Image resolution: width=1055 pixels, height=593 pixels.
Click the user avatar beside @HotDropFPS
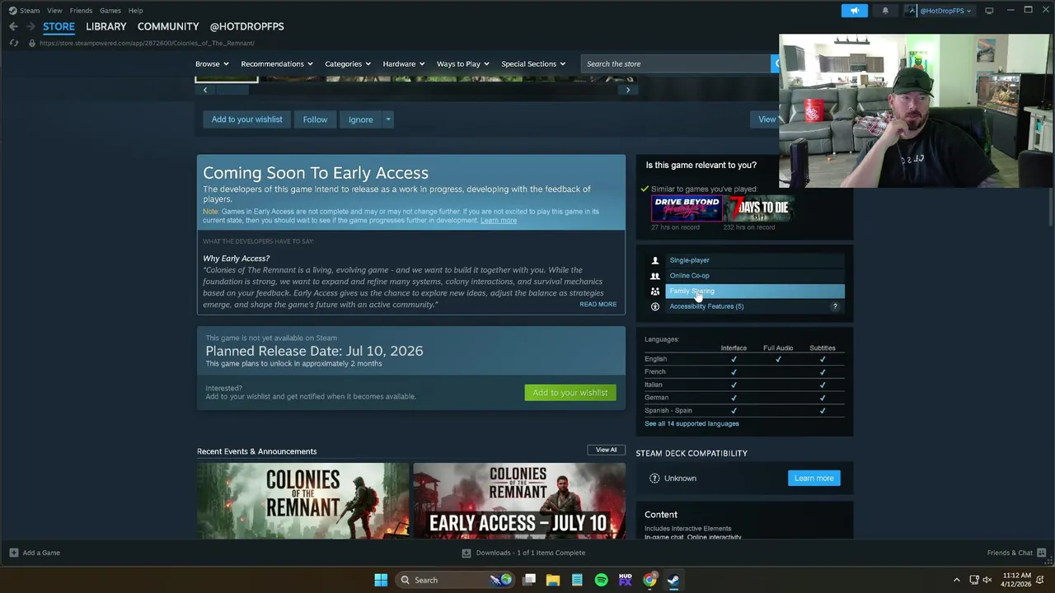912,11
